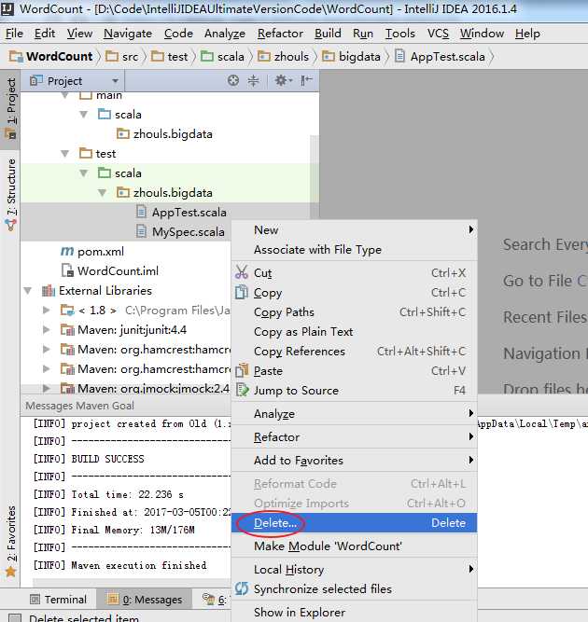Open the File menu

tap(14, 34)
